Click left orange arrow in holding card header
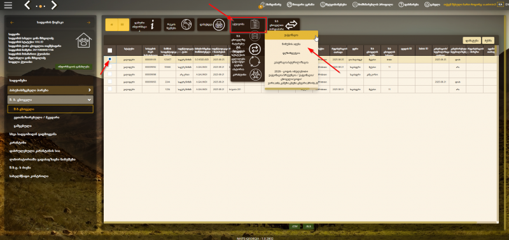Screen dimensions: 509x240 pos(12,23)
